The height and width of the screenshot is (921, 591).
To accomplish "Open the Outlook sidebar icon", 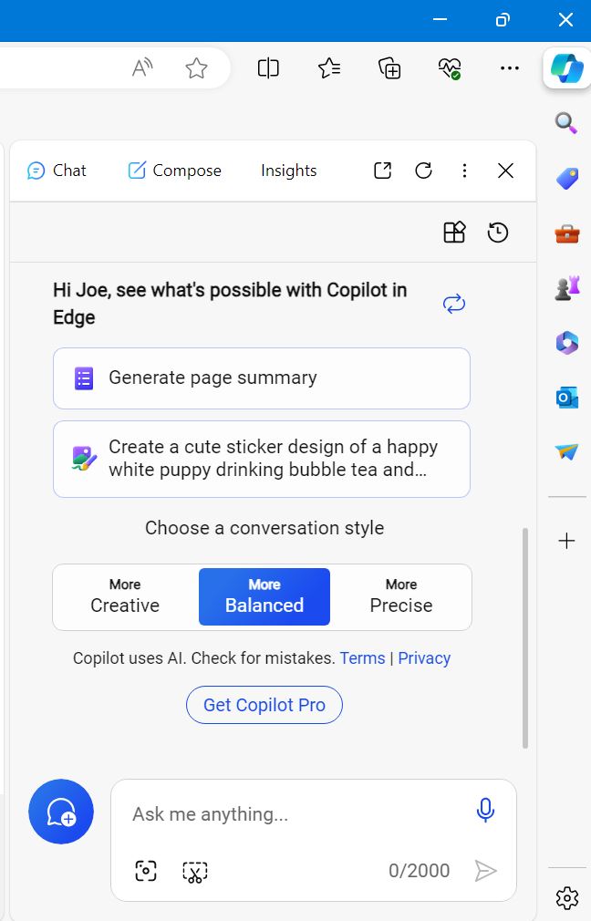I will pos(567,398).
